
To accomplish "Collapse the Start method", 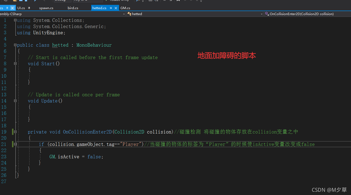I will point(15,64).
